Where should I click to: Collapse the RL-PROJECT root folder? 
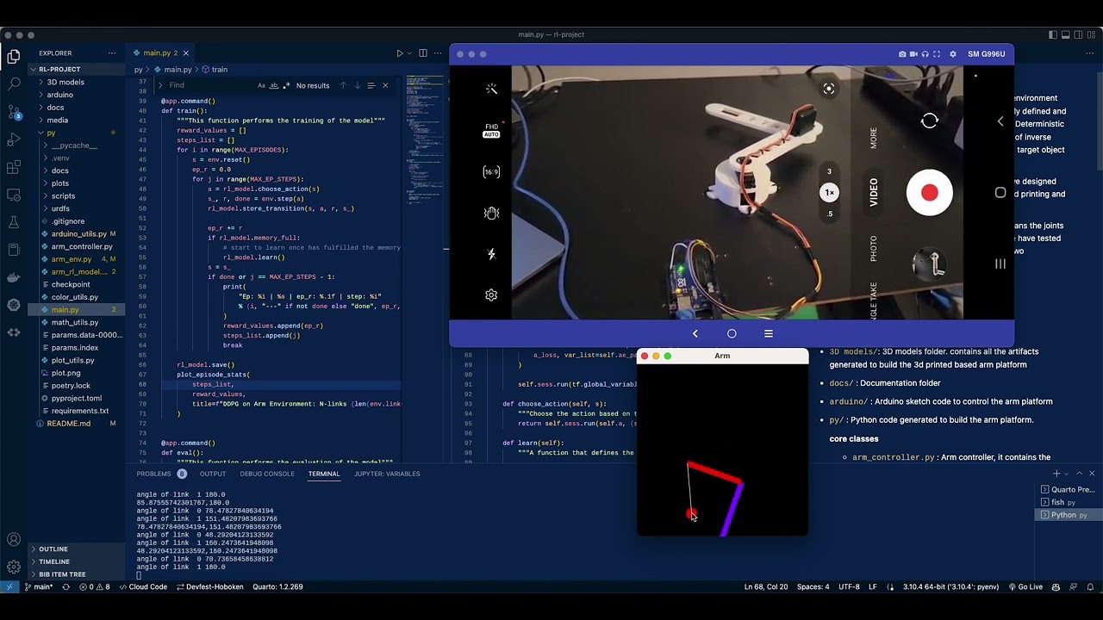point(78,70)
